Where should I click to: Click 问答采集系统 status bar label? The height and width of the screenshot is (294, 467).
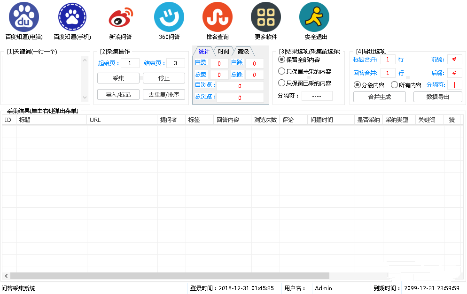point(18,288)
